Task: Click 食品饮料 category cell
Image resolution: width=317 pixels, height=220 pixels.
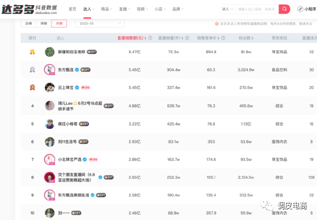Action: tap(279, 70)
